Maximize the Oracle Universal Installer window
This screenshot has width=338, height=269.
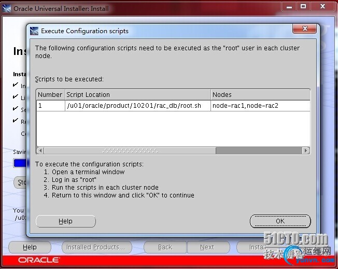click(x=303, y=7)
